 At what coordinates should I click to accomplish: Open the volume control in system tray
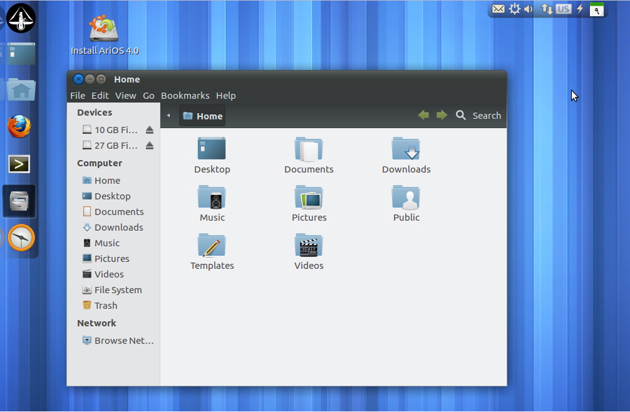click(x=529, y=9)
